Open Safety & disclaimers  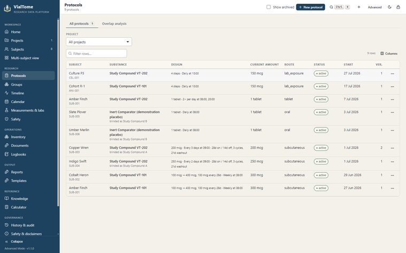pyautogui.click(x=28, y=234)
